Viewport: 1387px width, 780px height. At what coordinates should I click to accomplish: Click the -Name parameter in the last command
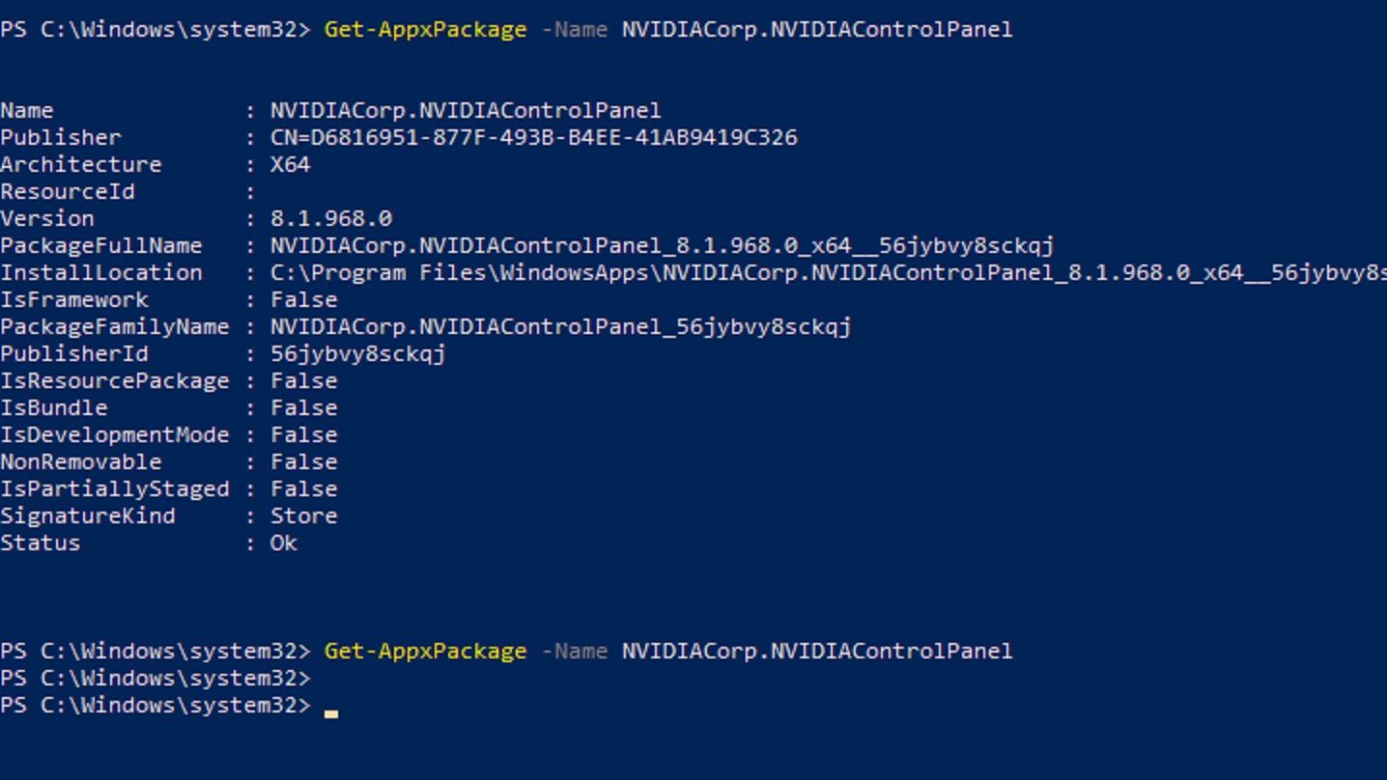click(x=574, y=651)
